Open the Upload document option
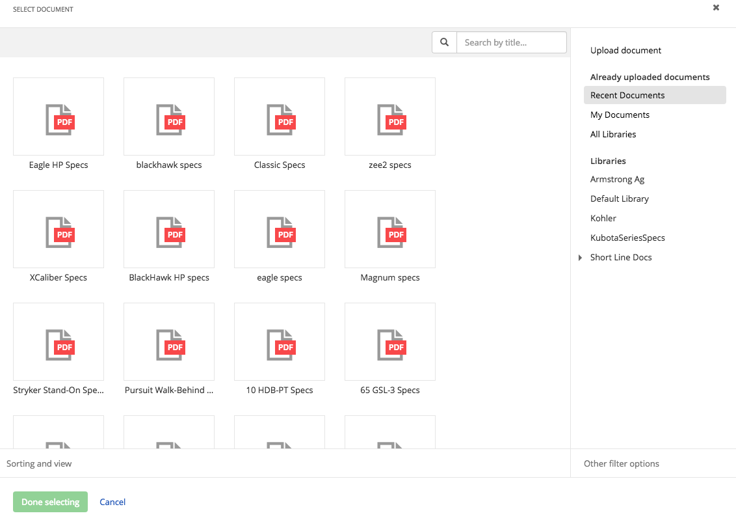 click(625, 50)
